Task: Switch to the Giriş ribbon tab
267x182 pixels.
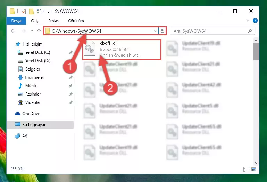Action: [x=35, y=21]
